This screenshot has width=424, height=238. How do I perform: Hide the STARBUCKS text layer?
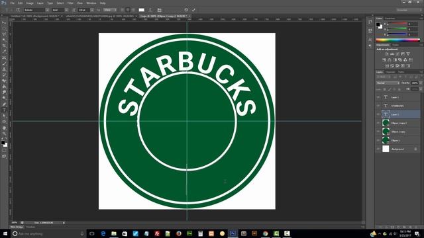(x=378, y=106)
